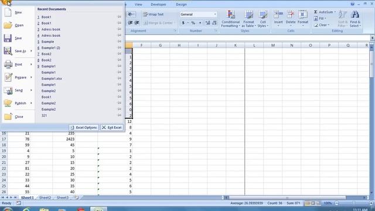This screenshot has height=211, width=375.
Task: Click the macro record icon in the status bar
Action: point(19,203)
